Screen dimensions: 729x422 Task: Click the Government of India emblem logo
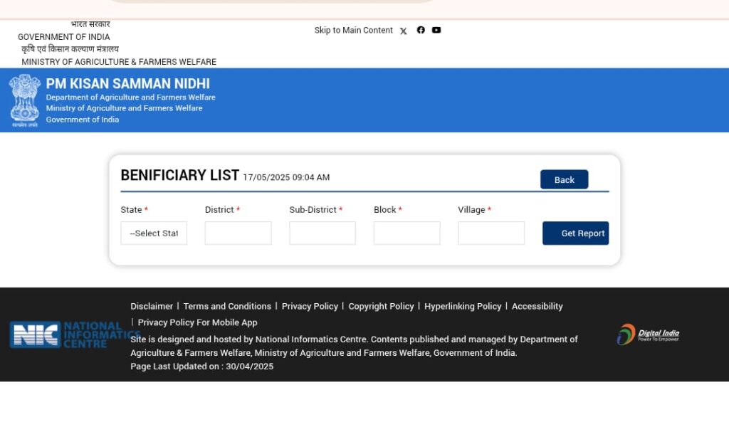pos(25,100)
